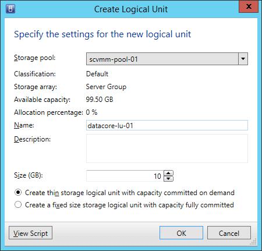Viewport: 262px width, 251px height.
Task: Expand the Storage pool dropdown arrow
Action: tap(243, 59)
